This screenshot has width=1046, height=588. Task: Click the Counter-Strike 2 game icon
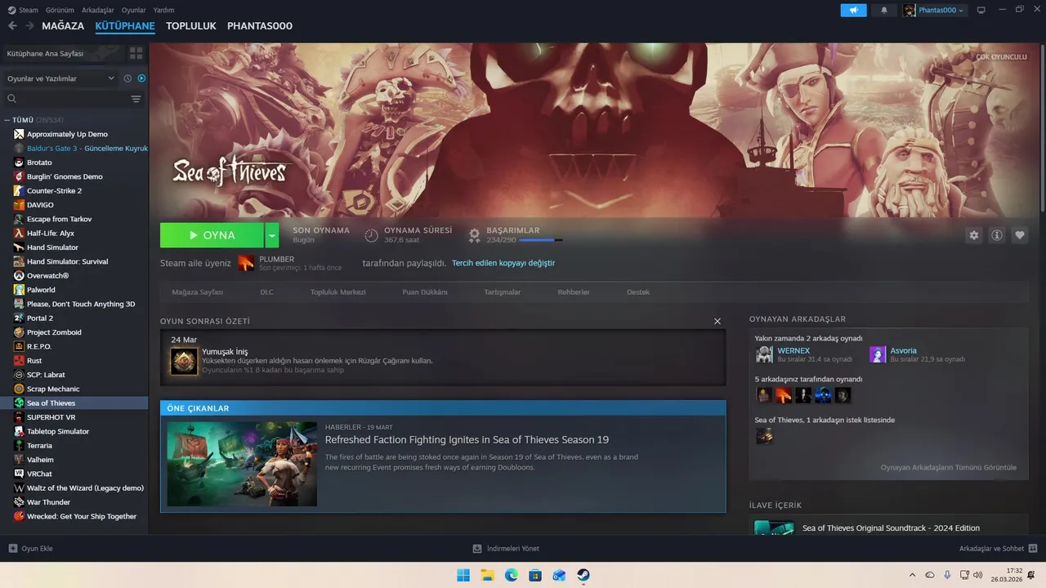tap(19, 190)
